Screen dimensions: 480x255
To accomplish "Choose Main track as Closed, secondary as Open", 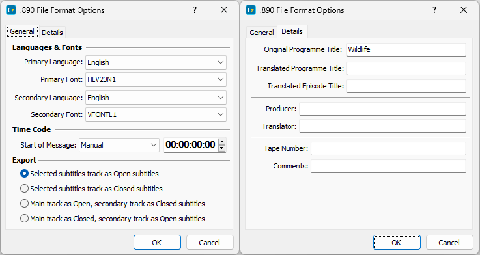I will pyautogui.click(x=112, y=219).
